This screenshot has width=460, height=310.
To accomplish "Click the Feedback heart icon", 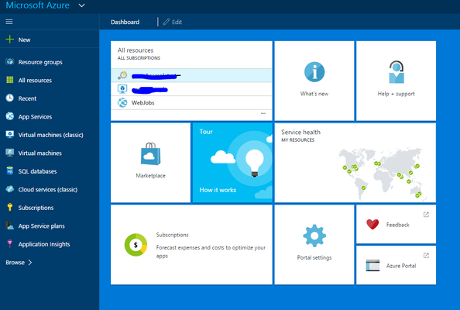I will [x=372, y=225].
